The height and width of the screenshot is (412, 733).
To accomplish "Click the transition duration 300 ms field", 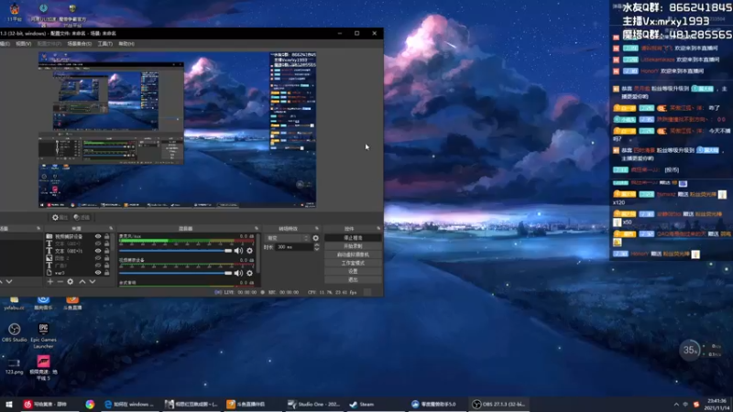I will (294, 247).
